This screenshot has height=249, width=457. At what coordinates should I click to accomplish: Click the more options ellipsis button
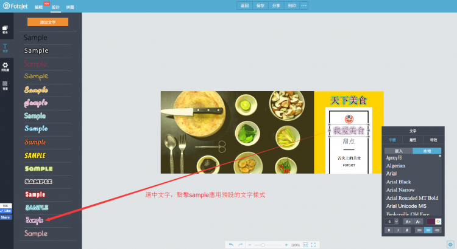pos(304,5)
